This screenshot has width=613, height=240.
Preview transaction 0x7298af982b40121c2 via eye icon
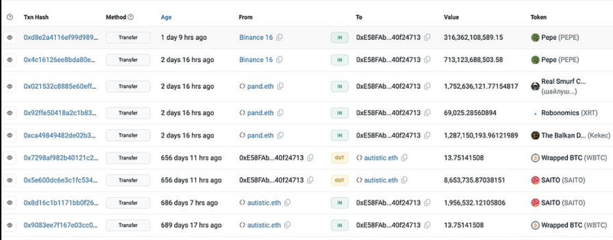[10, 158]
